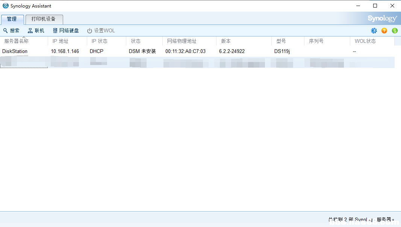Open Network Drive (网络硬盘) tool
401x227 pixels.
[55, 31]
